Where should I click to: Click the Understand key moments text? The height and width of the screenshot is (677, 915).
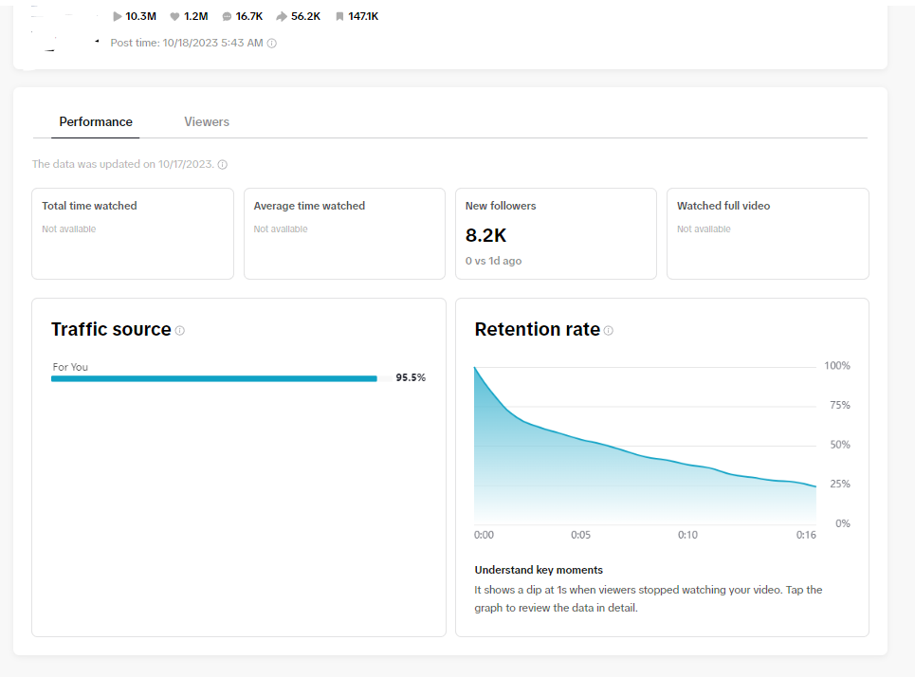click(x=538, y=570)
